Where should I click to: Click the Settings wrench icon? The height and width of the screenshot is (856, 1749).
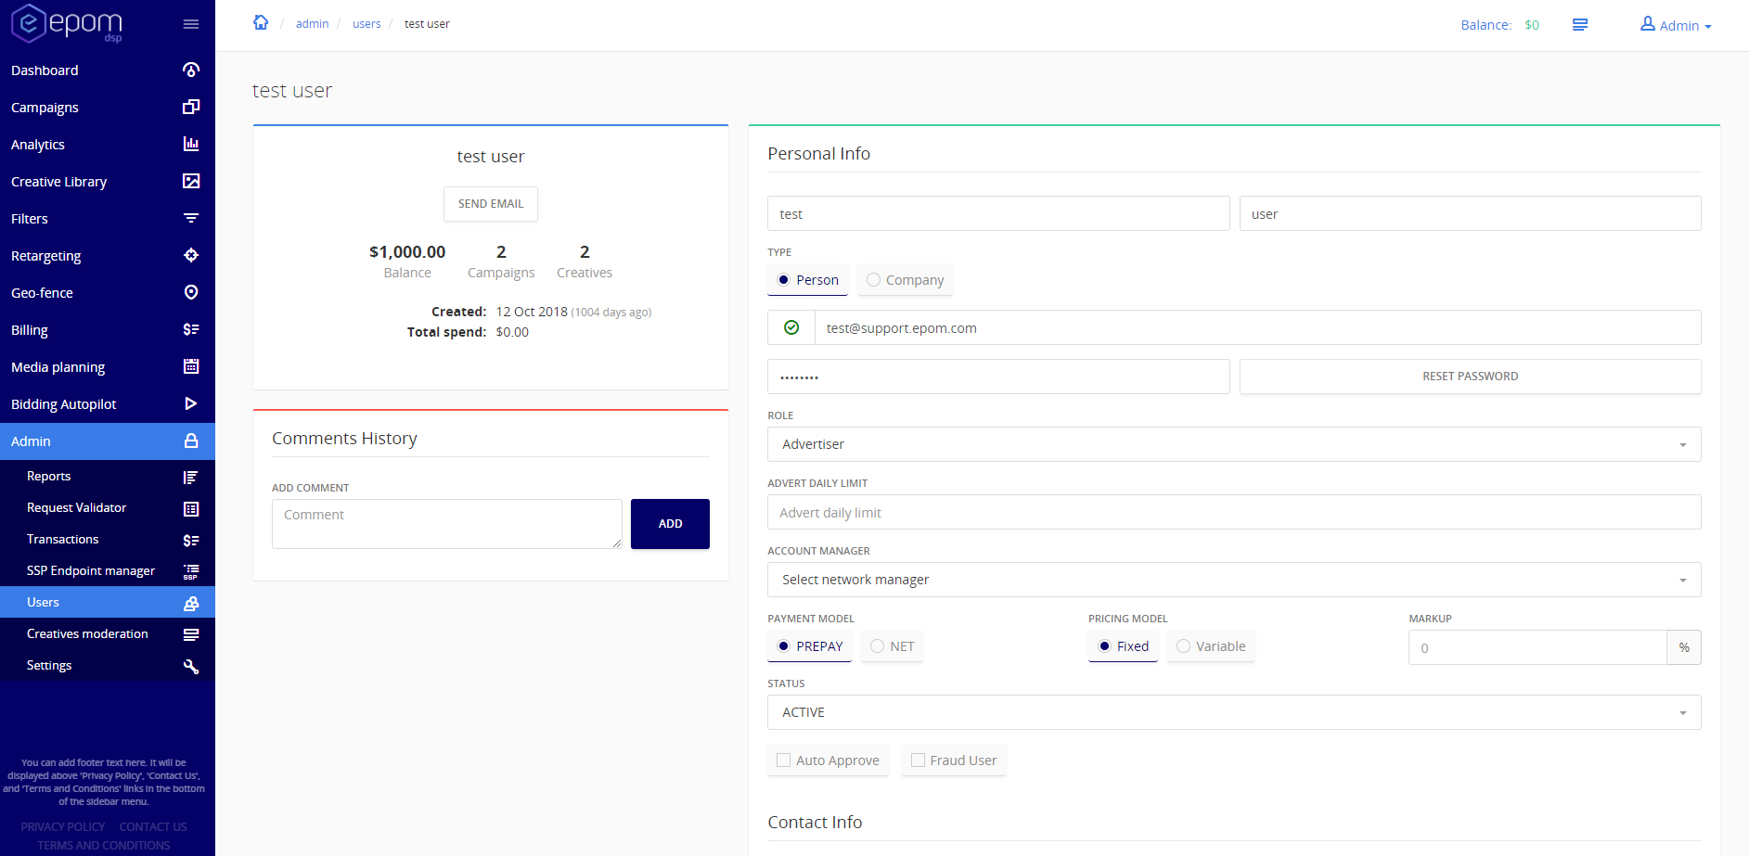tap(191, 666)
